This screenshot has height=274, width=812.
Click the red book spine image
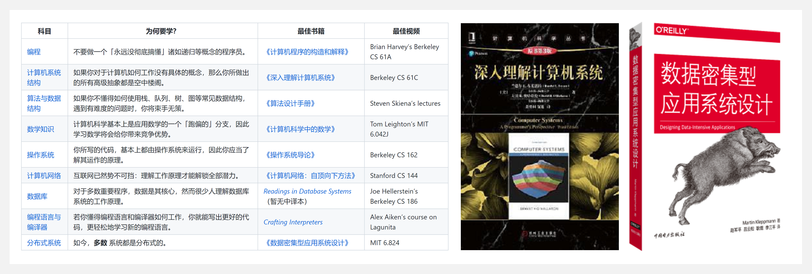click(x=635, y=137)
